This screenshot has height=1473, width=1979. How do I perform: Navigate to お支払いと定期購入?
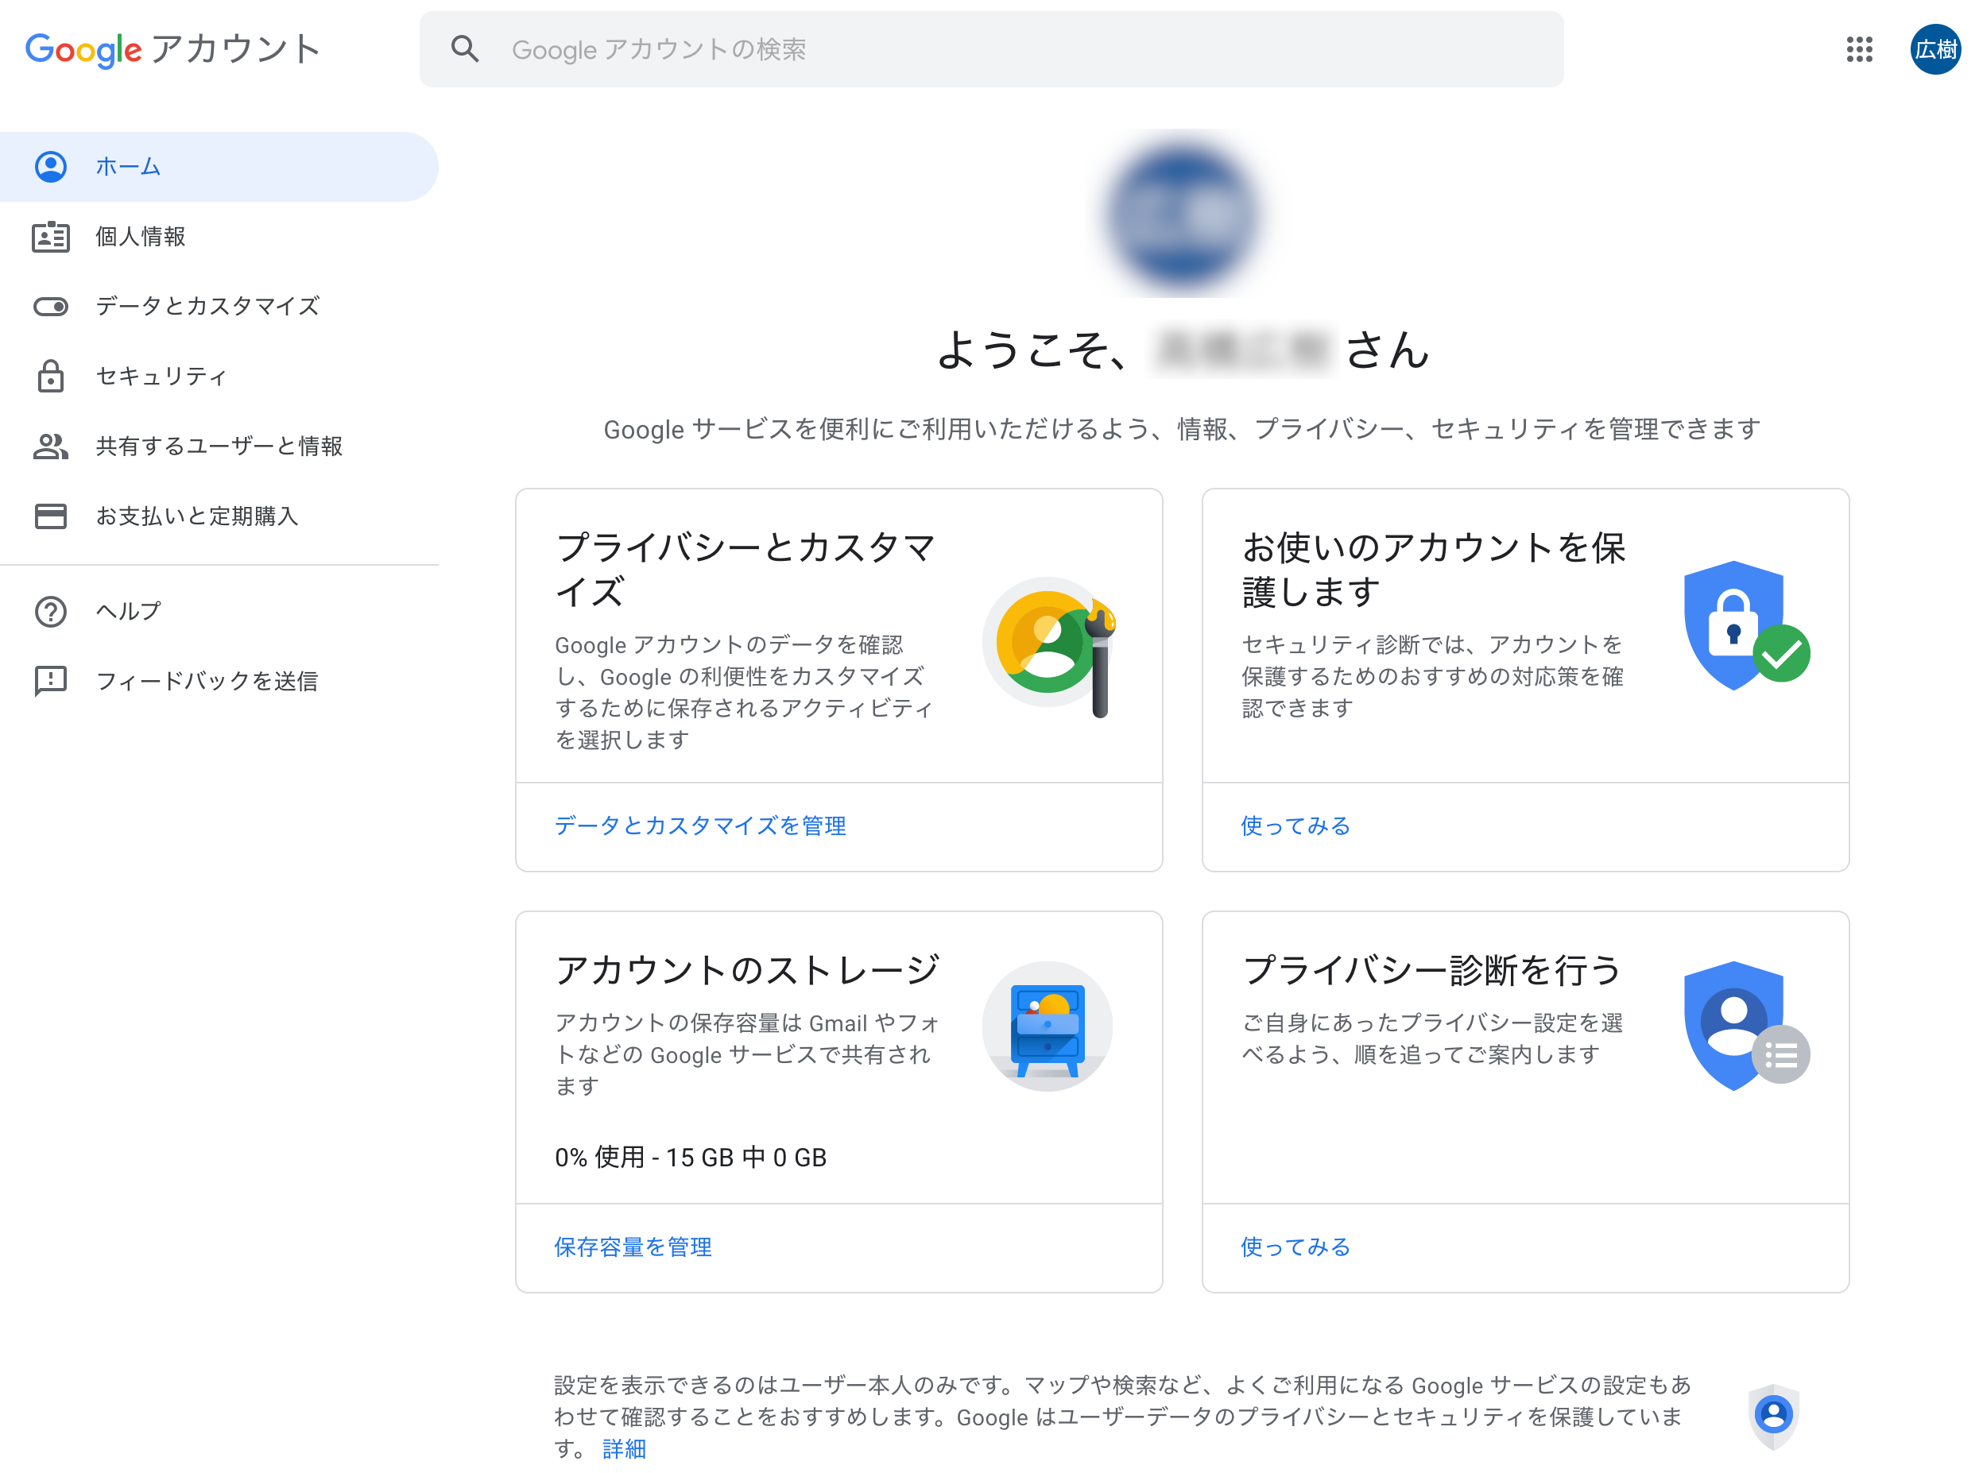pos(196,516)
